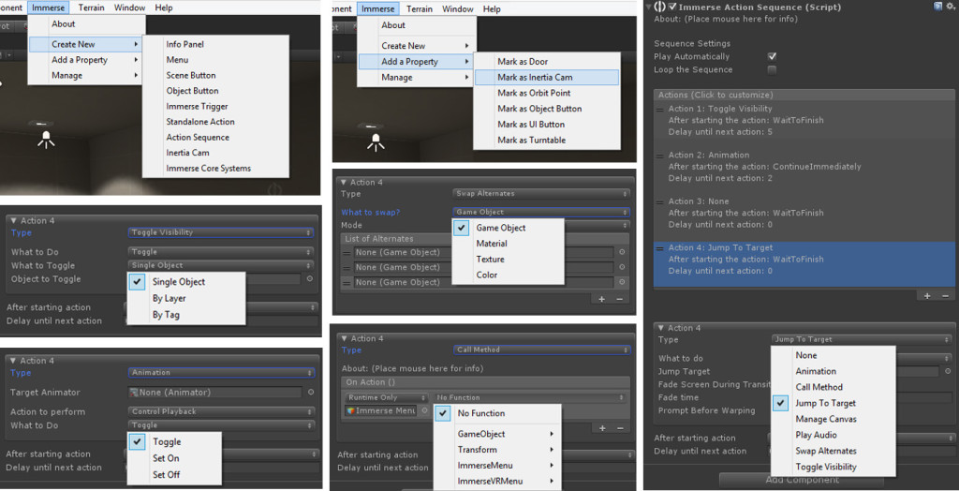Grab the Action 4 Jump To Target handle
The width and height of the screenshot is (959, 491).
(660, 248)
